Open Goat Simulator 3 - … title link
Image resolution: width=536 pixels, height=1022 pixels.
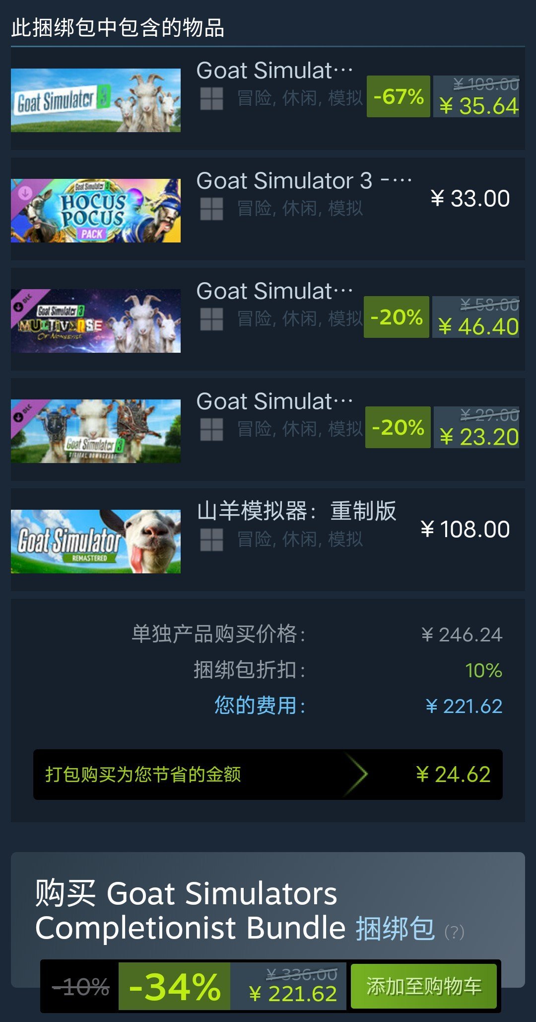tap(304, 181)
